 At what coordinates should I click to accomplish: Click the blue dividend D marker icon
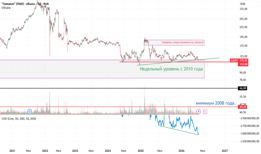pos(30,111)
